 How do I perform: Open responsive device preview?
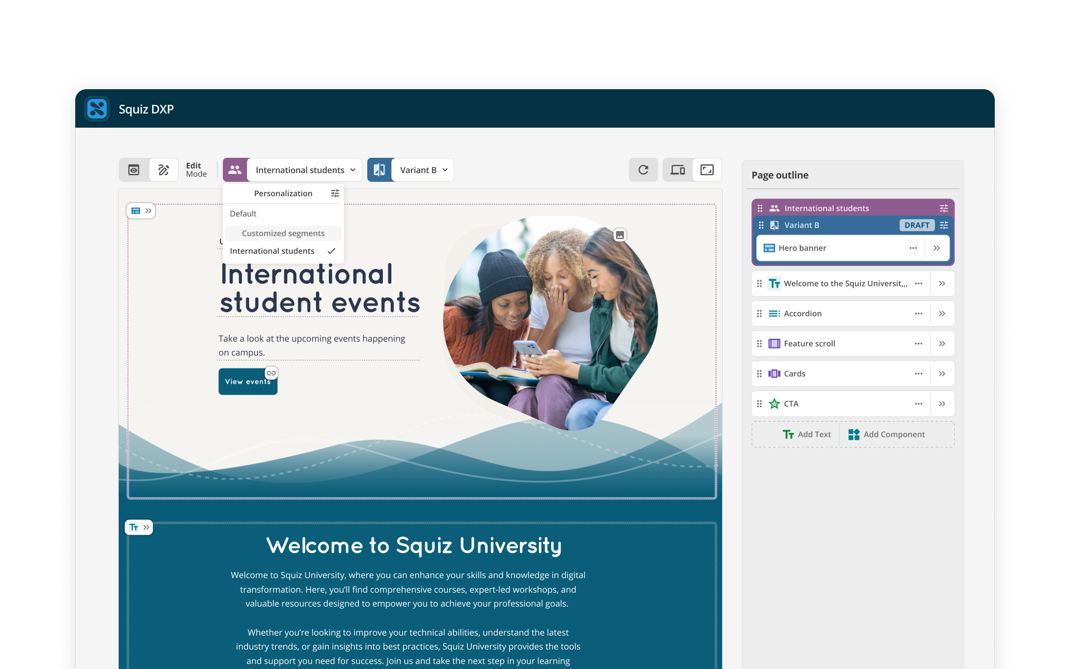click(x=678, y=170)
